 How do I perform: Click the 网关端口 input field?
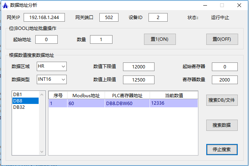point(109,18)
